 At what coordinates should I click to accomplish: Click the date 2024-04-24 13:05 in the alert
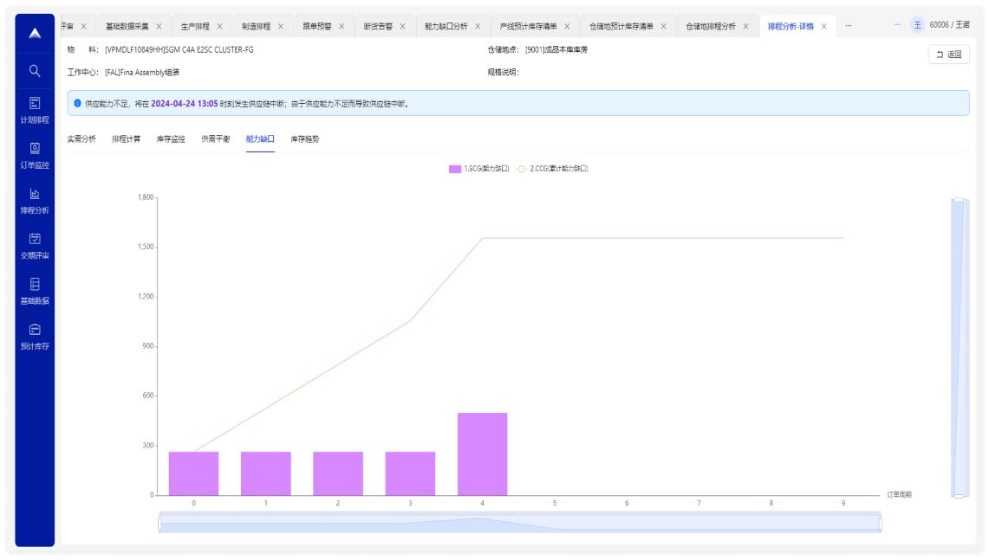(x=184, y=104)
